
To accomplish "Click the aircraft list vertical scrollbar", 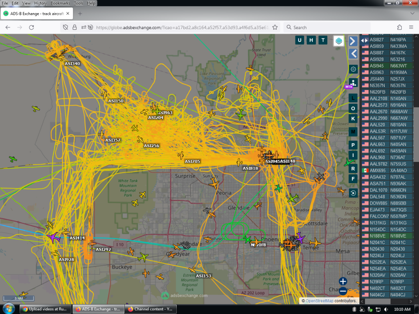I will [x=416, y=134].
